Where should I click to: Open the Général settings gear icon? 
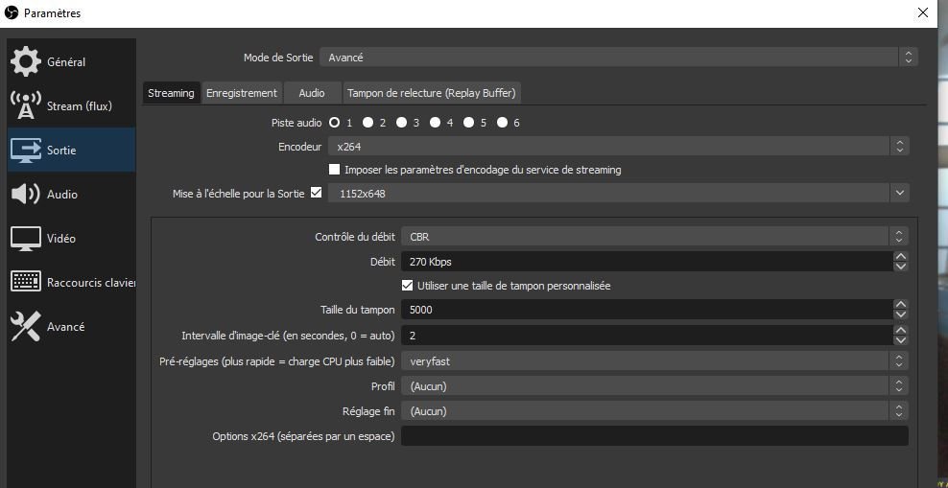click(x=26, y=61)
